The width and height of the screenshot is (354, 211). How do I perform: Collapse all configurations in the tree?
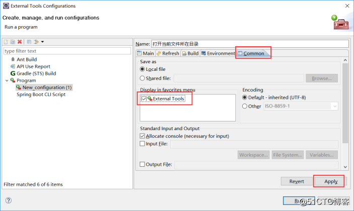click(29, 42)
